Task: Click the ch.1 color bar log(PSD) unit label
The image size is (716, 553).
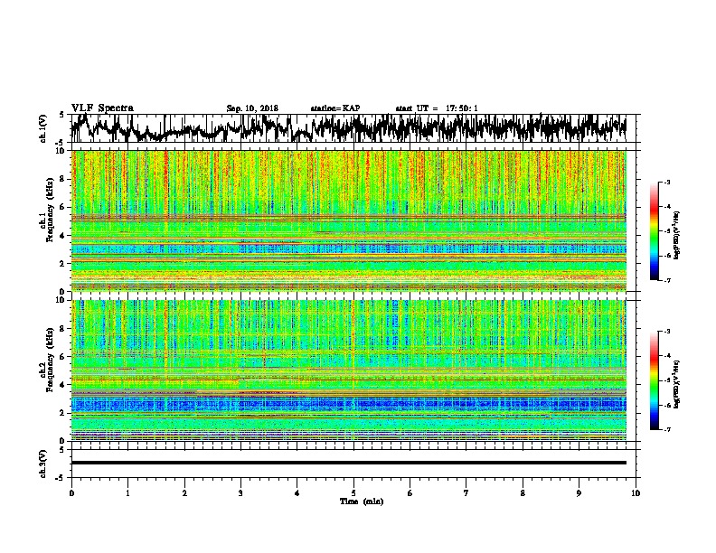Action: click(677, 235)
